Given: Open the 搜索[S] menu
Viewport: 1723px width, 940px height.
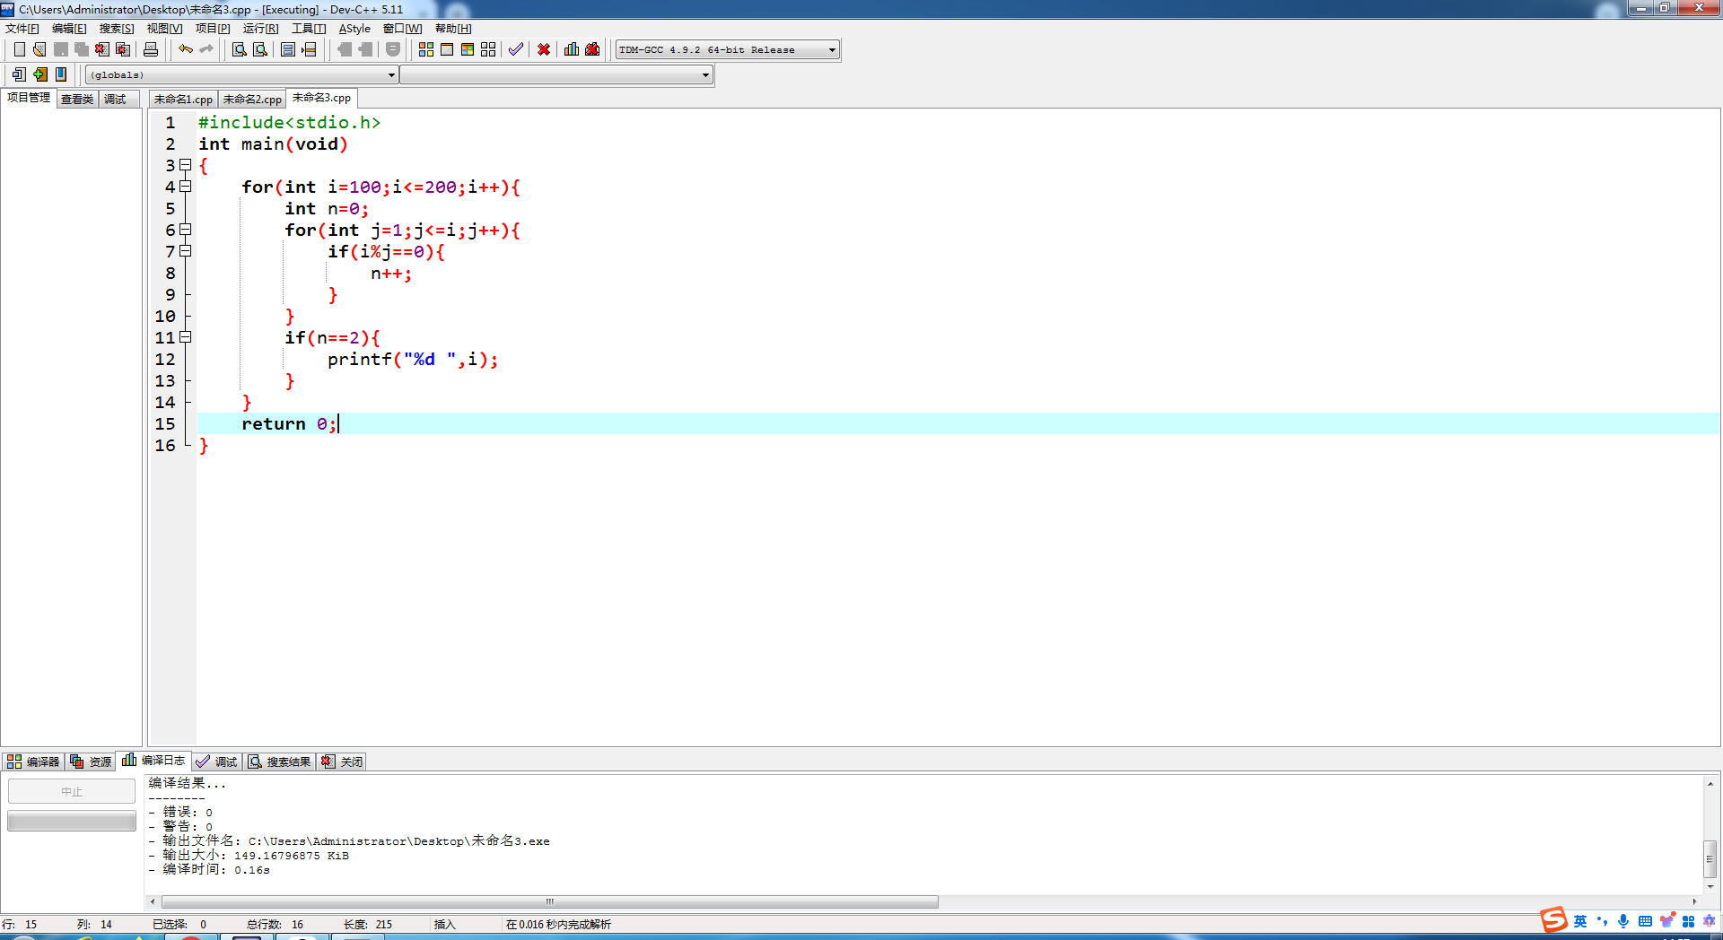Looking at the screenshot, I should pyautogui.click(x=117, y=29).
